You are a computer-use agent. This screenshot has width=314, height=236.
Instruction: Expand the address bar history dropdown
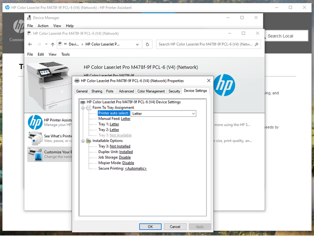click(x=137, y=44)
